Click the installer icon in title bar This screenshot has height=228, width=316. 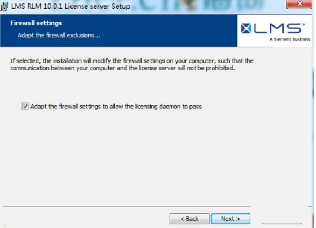(x=5, y=6)
